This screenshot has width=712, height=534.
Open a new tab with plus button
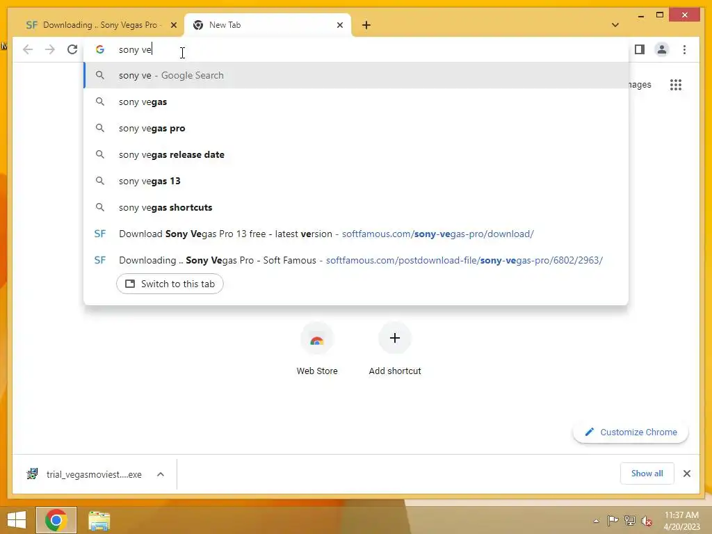(x=366, y=26)
